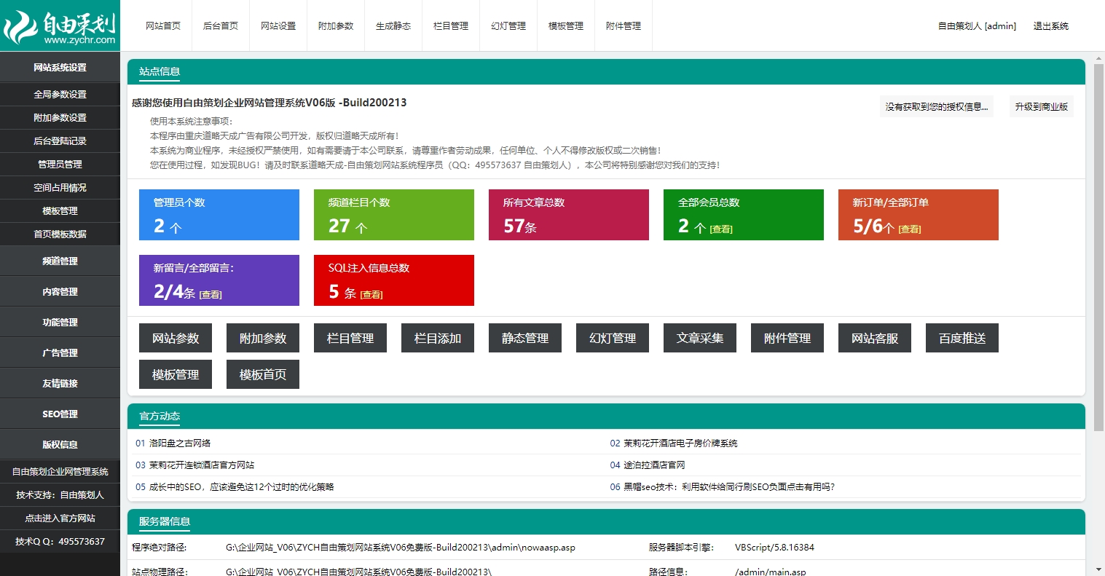Open 全局参数设置 in the sidebar

(x=60, y=95)
